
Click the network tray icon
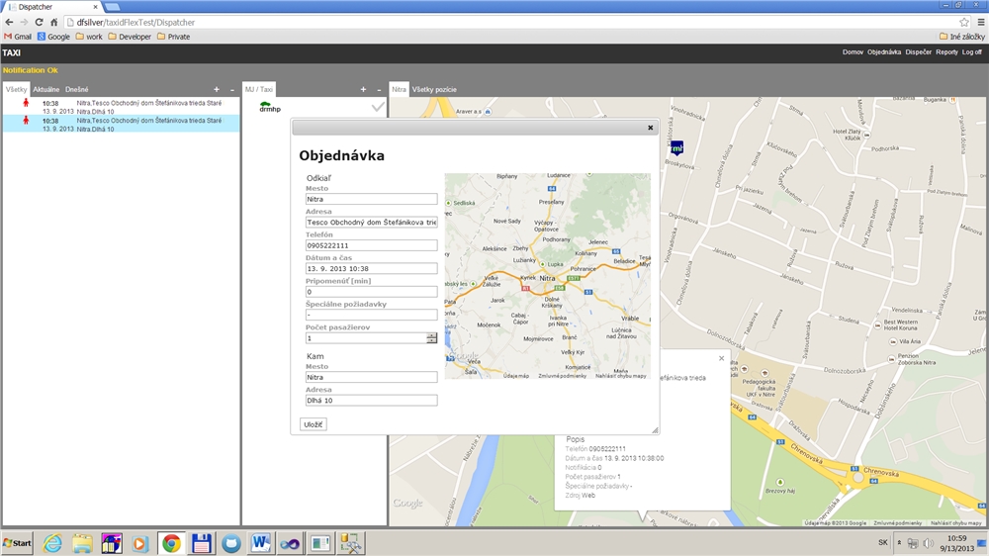point(913,543)
